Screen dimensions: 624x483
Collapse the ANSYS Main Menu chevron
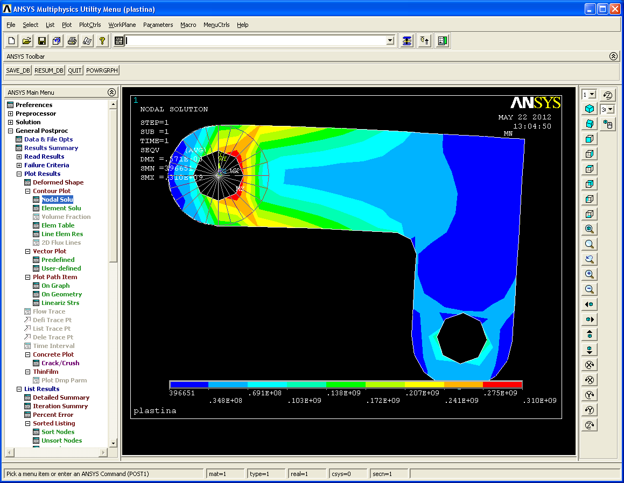(111, 92)
